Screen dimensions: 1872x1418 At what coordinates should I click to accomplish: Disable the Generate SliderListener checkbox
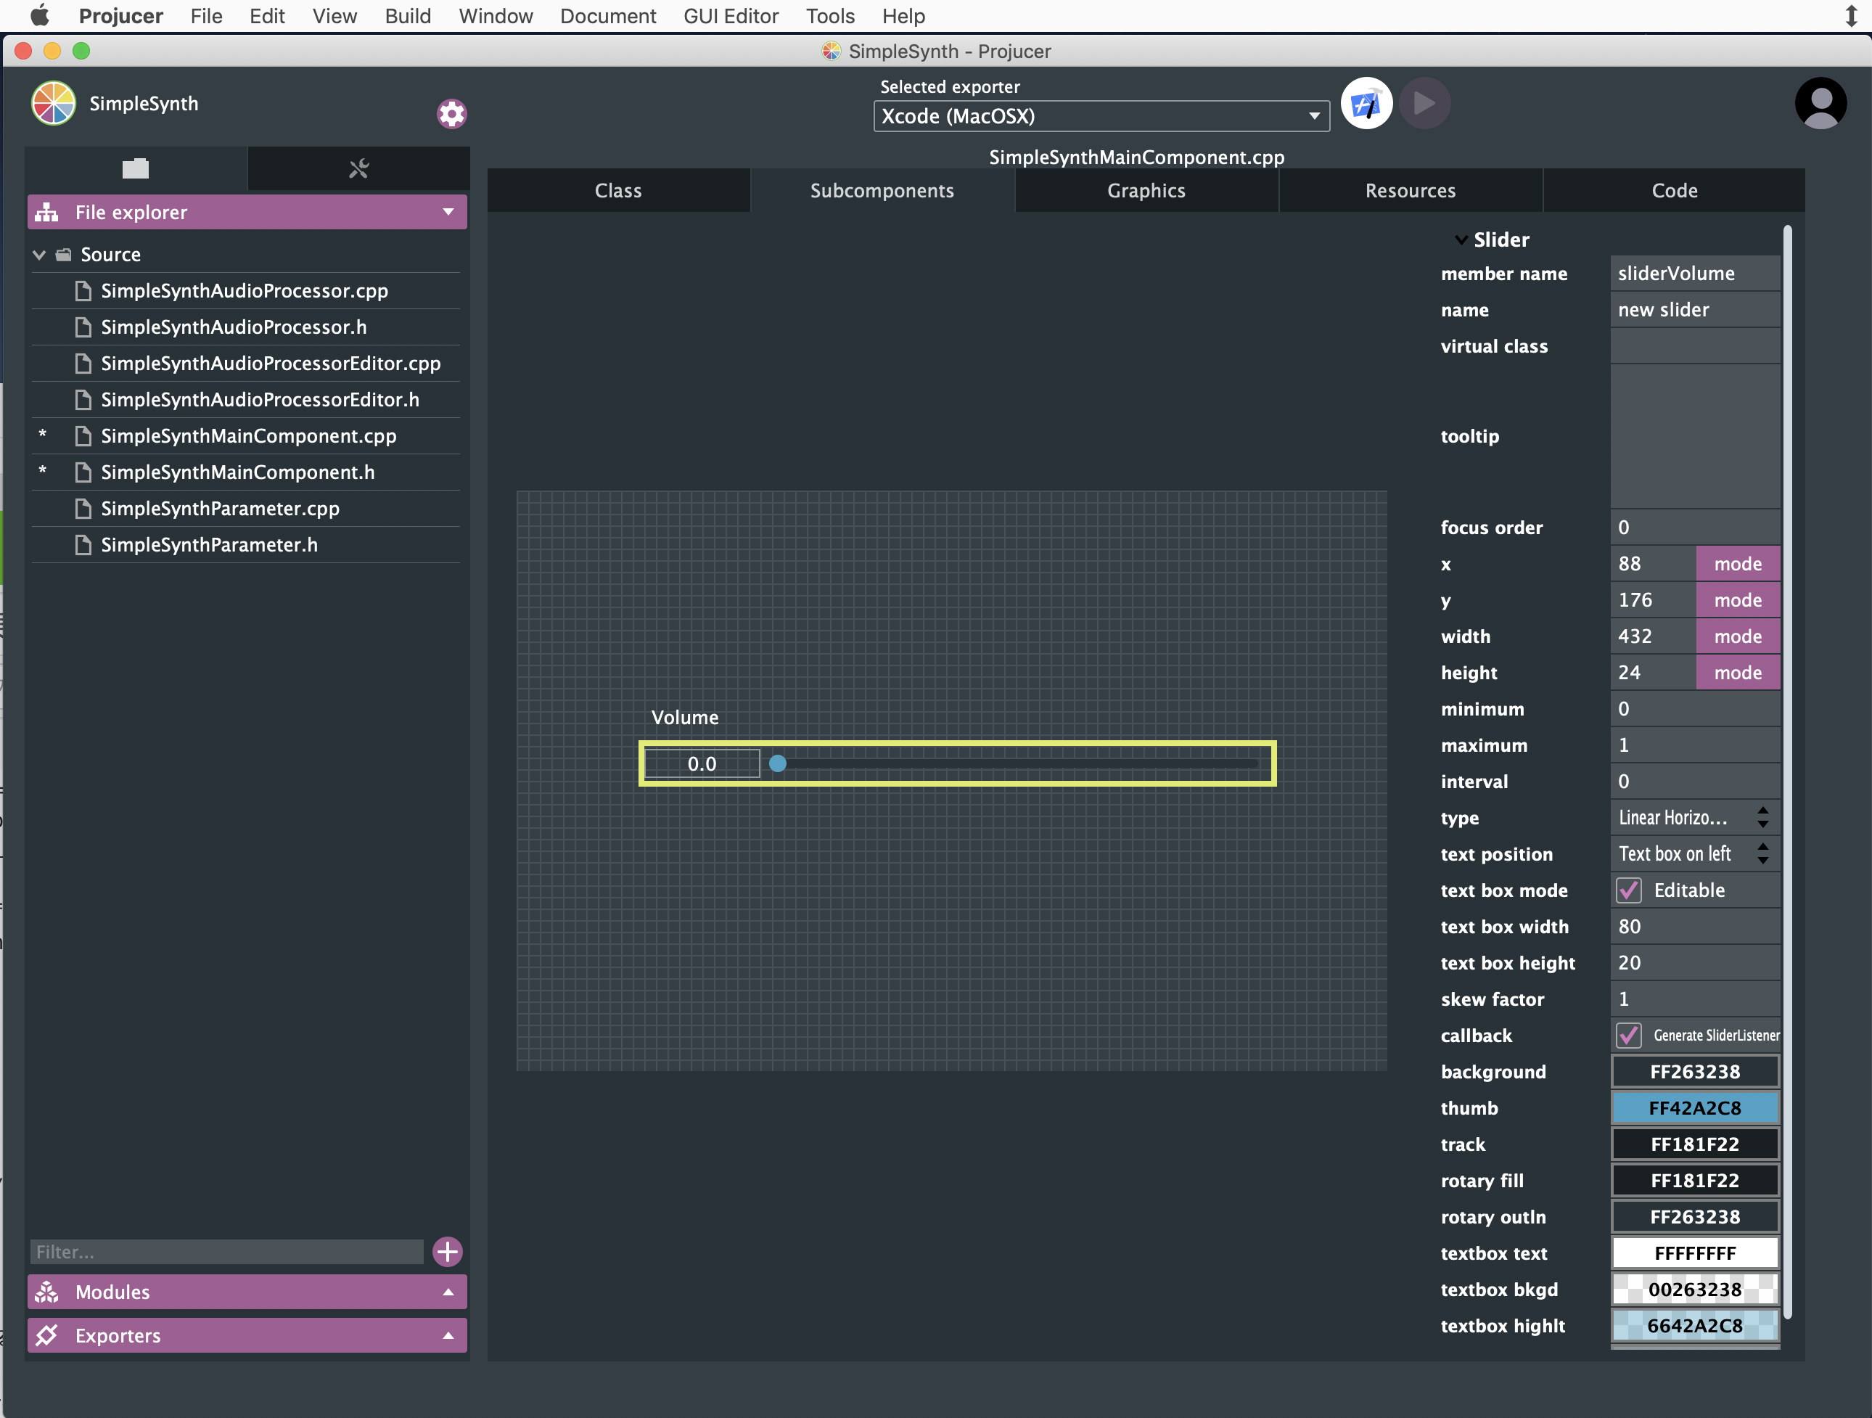(1630, 1036)
